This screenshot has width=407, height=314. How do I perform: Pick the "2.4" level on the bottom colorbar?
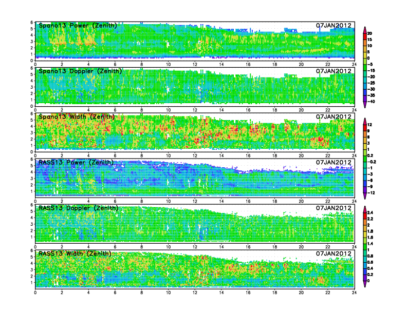(x=377, y=212)
